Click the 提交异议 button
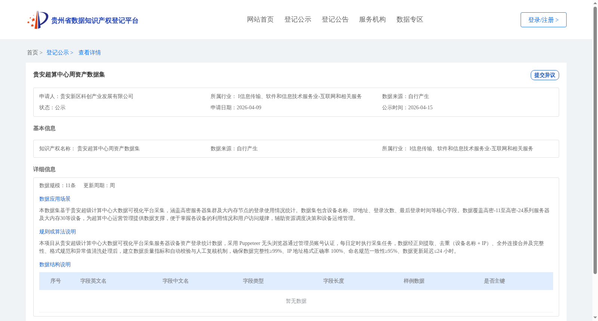Screen dimensions: 598x321 [x=545, y=75]
